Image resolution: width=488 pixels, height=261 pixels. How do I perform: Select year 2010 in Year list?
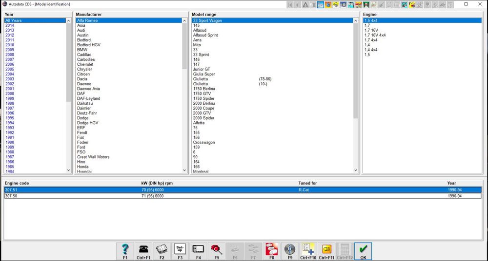pos(10,45)
